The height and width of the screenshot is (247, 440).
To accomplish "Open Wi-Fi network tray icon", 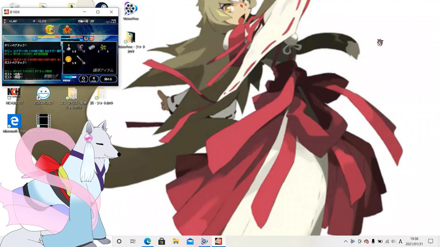I will [387, 241].
